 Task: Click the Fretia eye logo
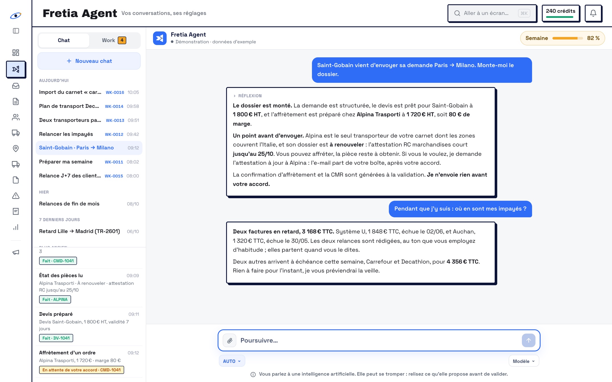coord(16,15)
